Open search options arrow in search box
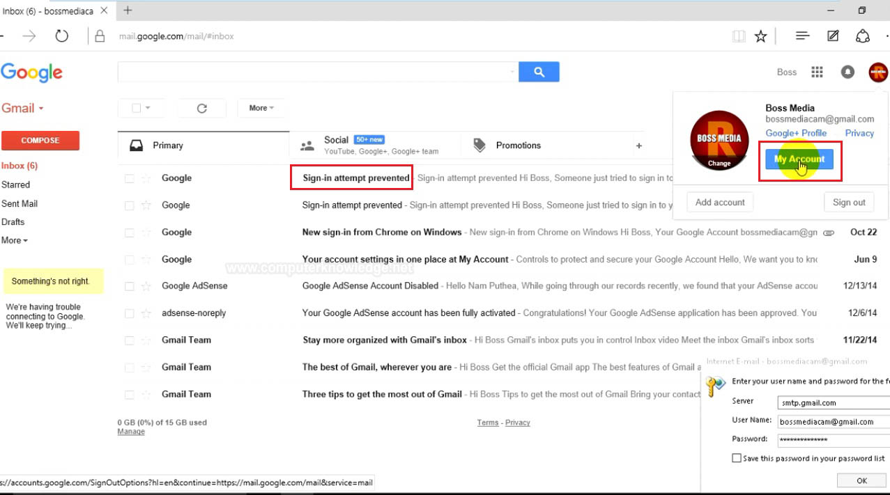The width and height of the screenshot is (890, 495). pyautogui.click(x=513, y=72)
